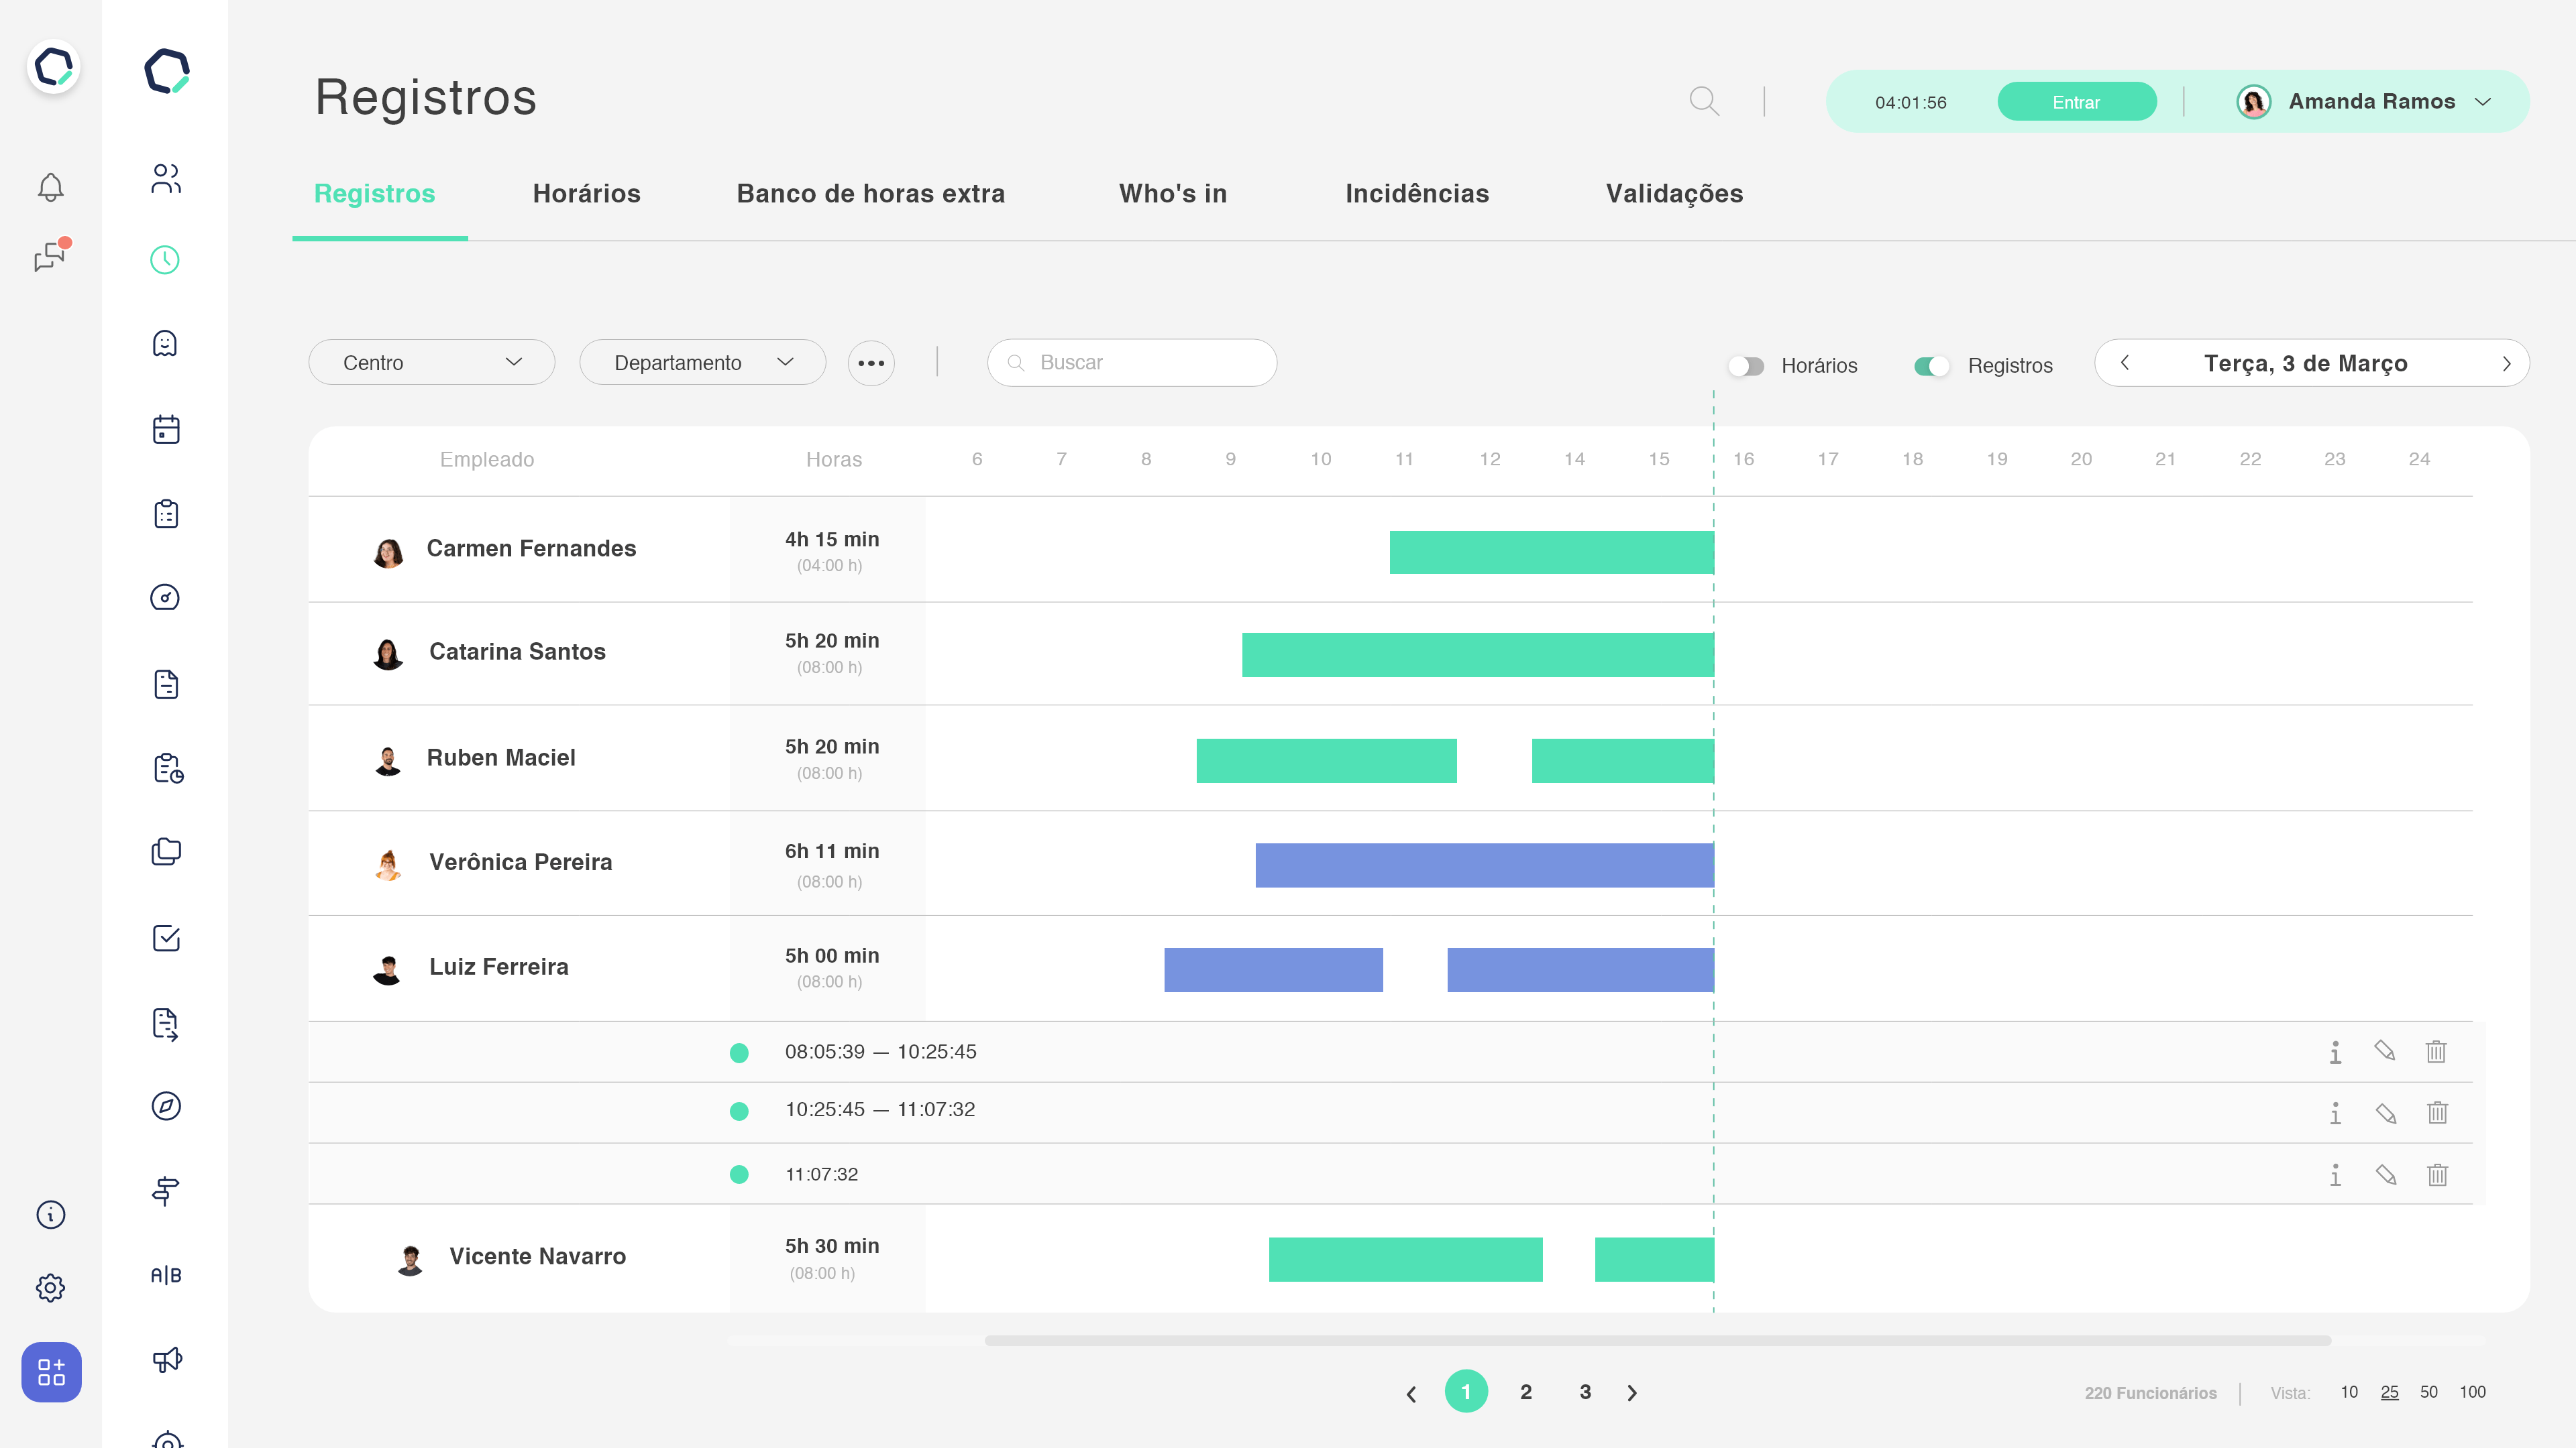Go to page 2
The width and height of the screenshot is (2576, 1448).
click(1526, 1392)
